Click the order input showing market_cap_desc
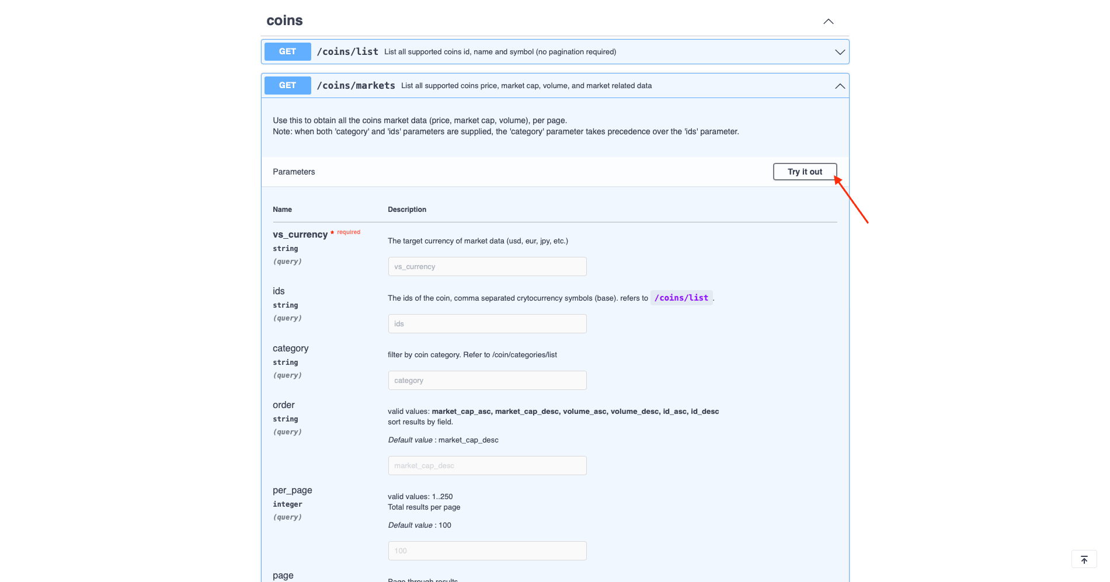 pos(487,465)
